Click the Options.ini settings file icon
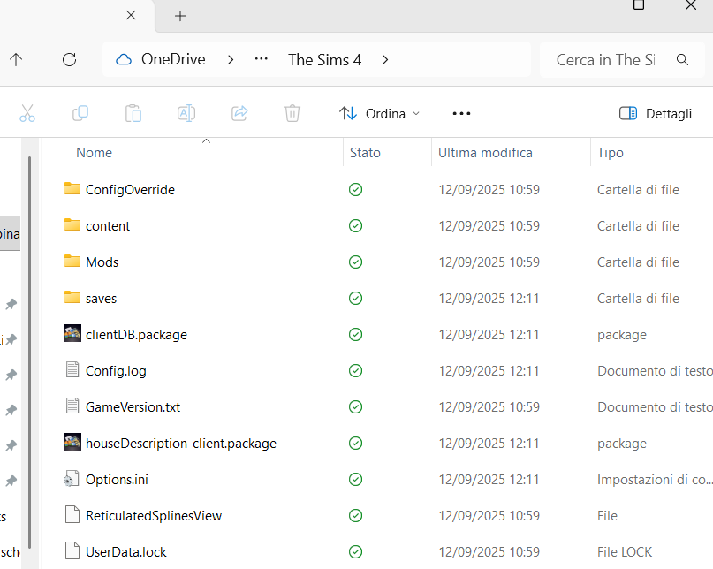 (x=72, y=479)
